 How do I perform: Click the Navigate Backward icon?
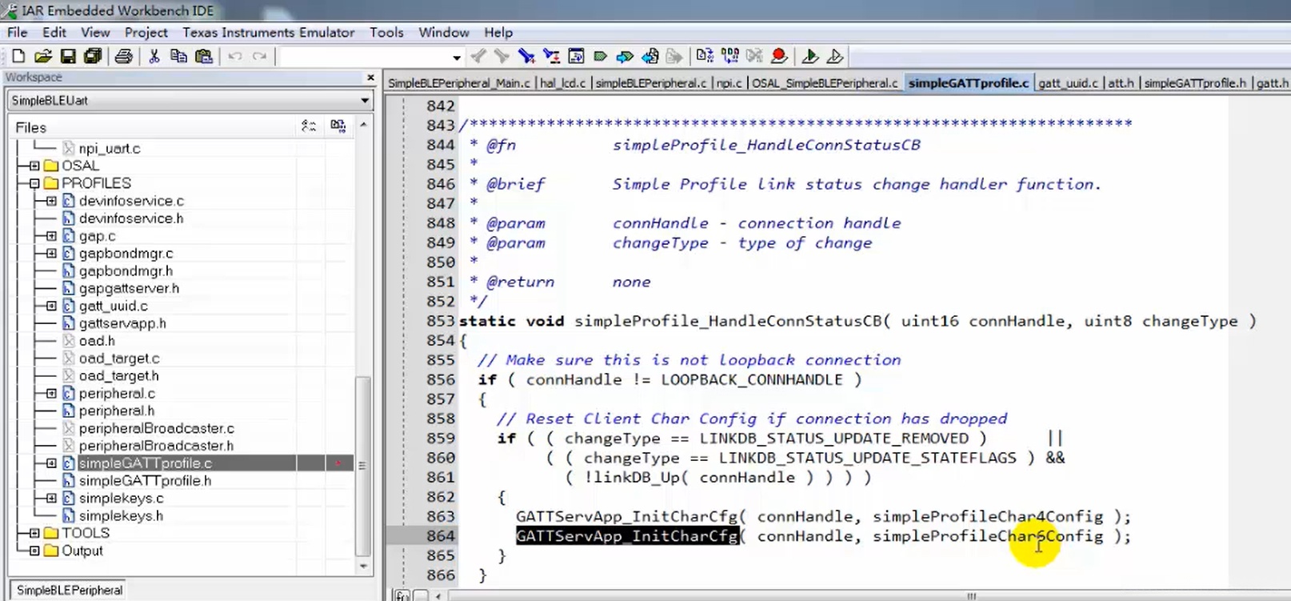[650, 56]
